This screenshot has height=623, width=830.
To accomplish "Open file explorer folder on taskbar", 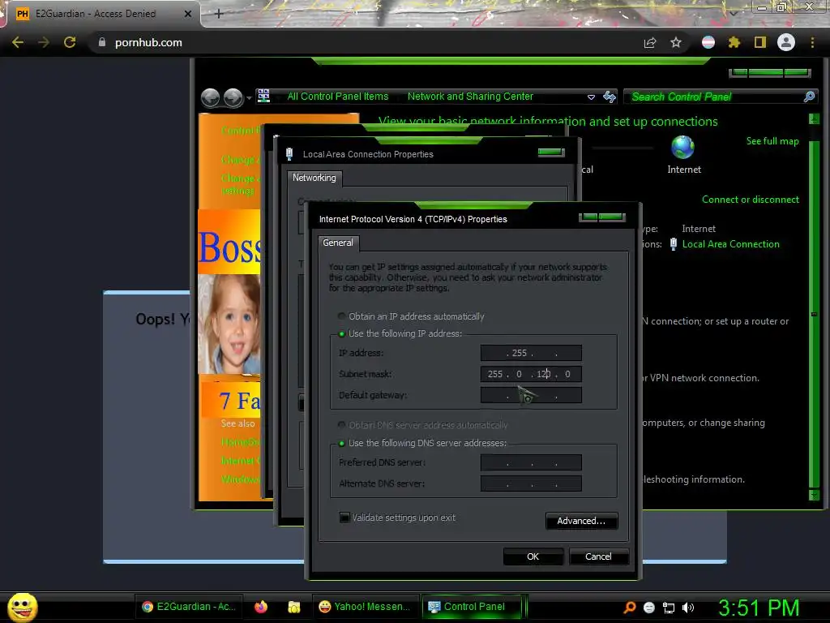I will coord(293,607).
